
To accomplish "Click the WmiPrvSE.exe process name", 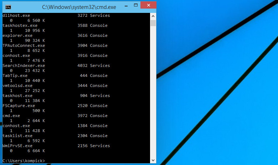I will 18,146.
